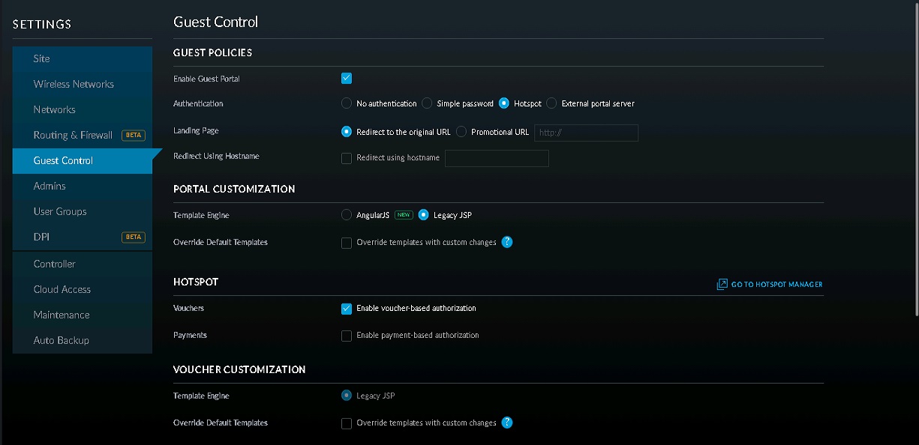Enable payment-based authorization checkbox

pyautogui.click(x=347, y=336)
